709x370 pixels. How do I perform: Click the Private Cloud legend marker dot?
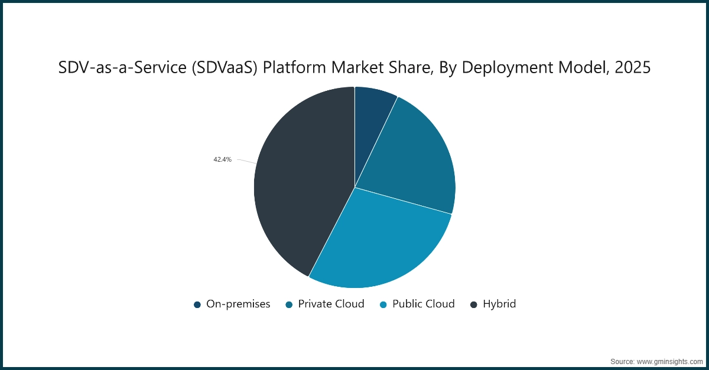[288, 304]
